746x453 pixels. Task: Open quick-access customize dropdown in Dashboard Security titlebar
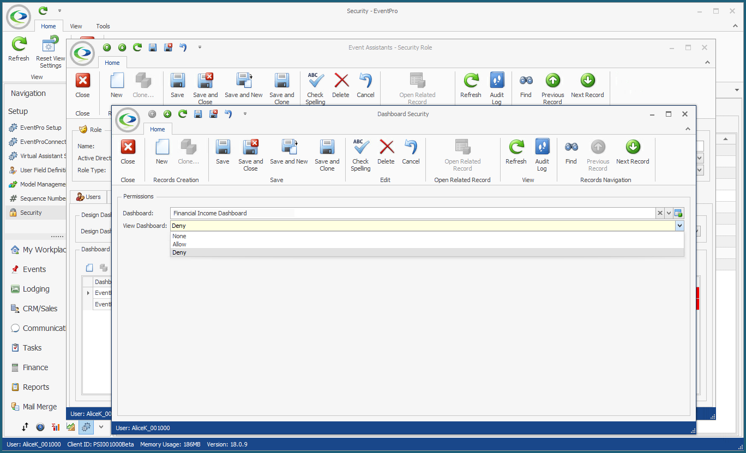tap(245, 114)
